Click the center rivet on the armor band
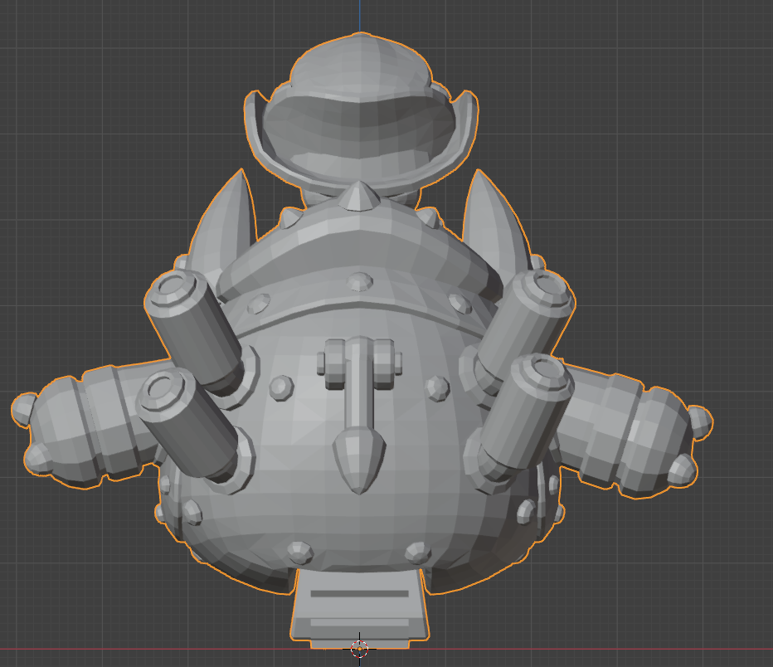Viewport: 773px width, 667px height. 360,280
